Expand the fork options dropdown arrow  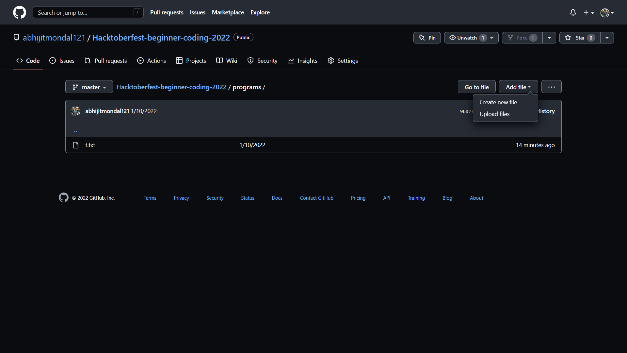coord(549,38)
